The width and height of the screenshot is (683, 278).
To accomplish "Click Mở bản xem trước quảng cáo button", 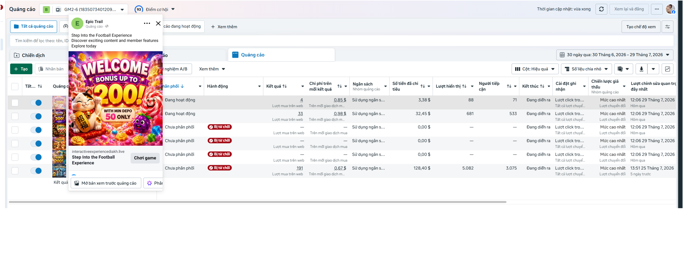I will [x=106, y=183].
